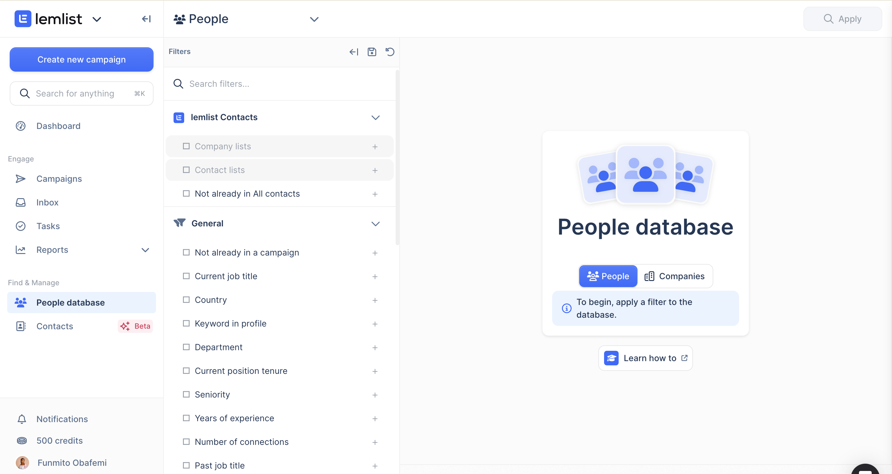892x474 pixels.
Task: Click the magnifier icon in Search filters
Action: tap(178, 84)
